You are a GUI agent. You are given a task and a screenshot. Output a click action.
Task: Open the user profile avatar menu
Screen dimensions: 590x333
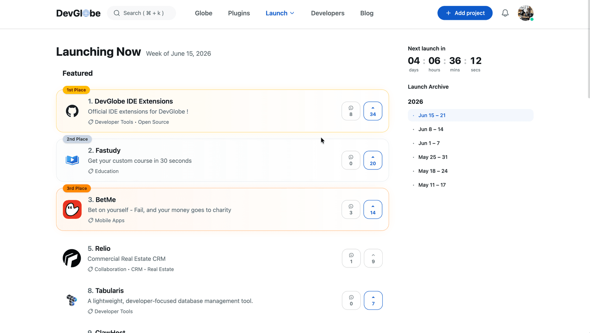pos(525,13)
